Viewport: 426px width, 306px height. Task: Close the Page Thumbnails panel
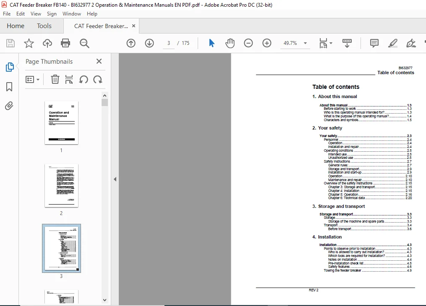(99, 61)
